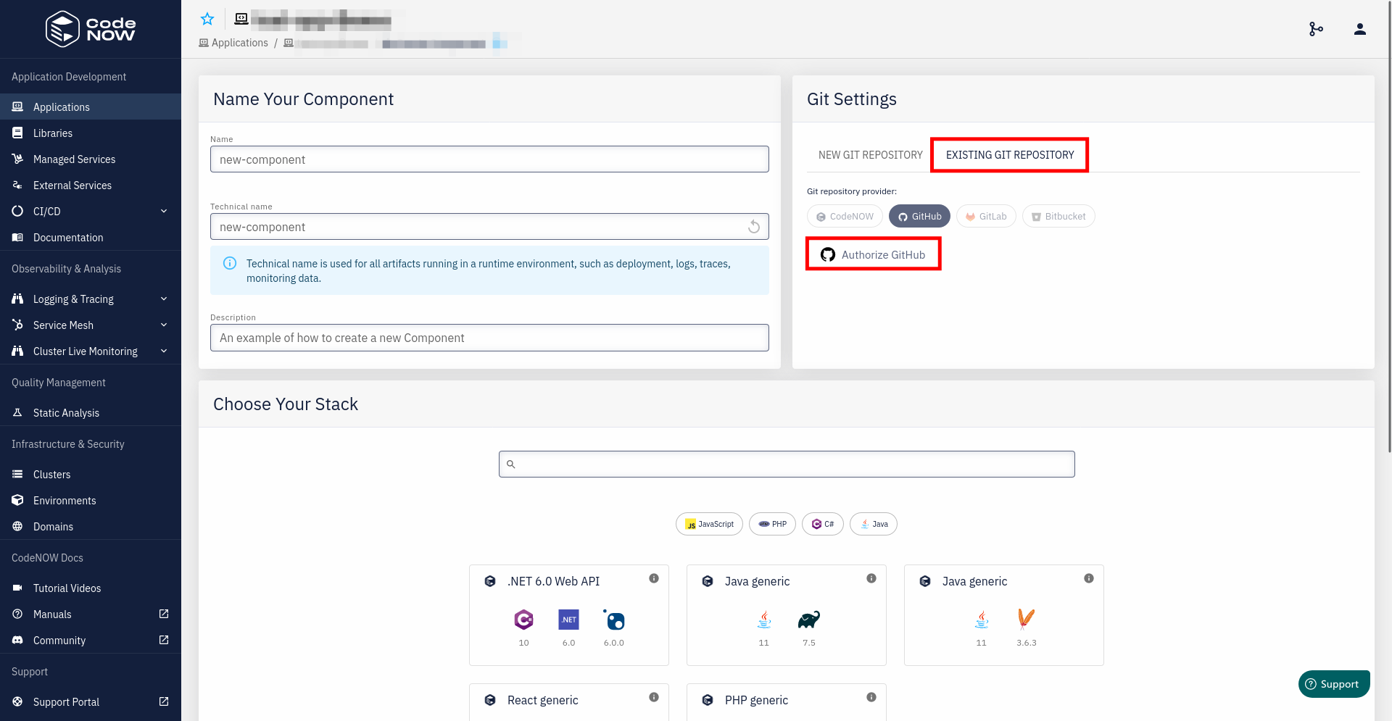
Task: Click the Domains globe icon
Action: coord(17,526)
